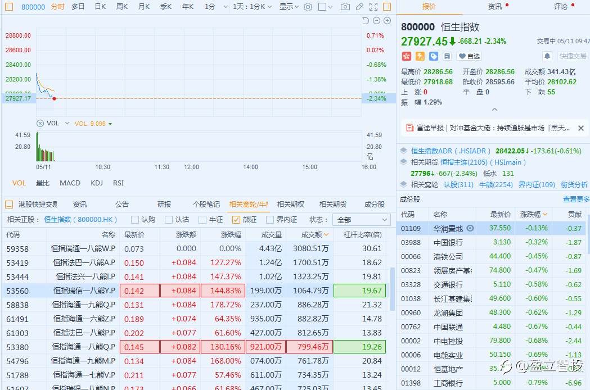Zoom out chart with minus icon
Screen dimensions: 590x390
(376, 21)
